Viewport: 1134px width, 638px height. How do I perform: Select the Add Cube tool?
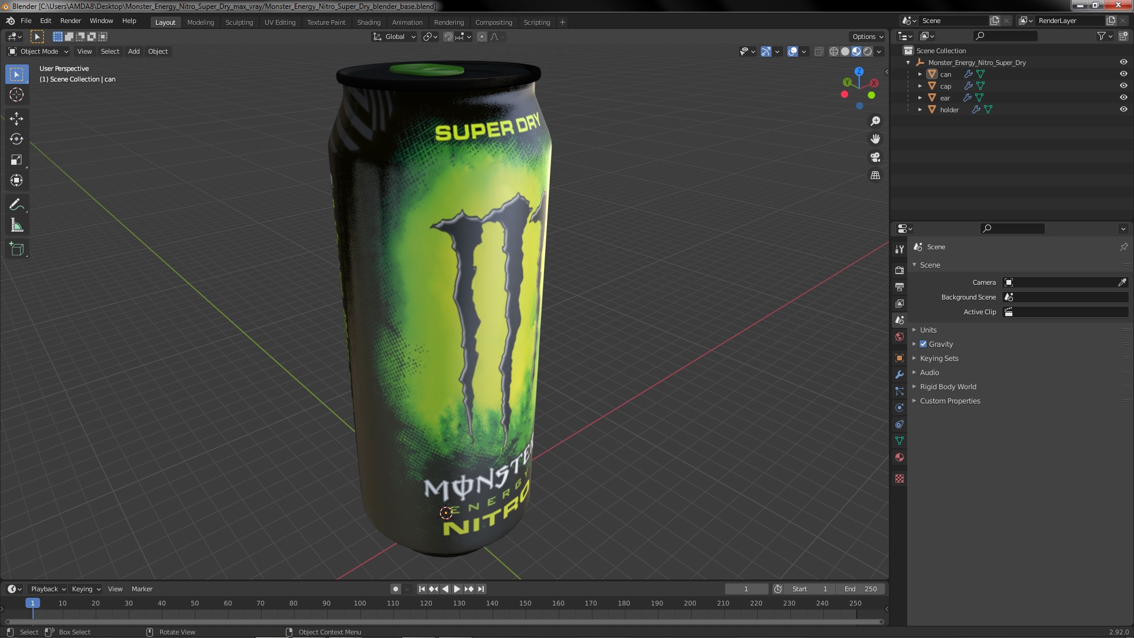(x=17, y=249)
